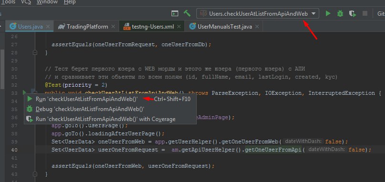Click the gutter run icon at line 33
385x182 pixels.
[x=24, y=92]
